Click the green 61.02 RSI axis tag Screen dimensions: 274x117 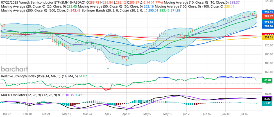pos(268,80)
